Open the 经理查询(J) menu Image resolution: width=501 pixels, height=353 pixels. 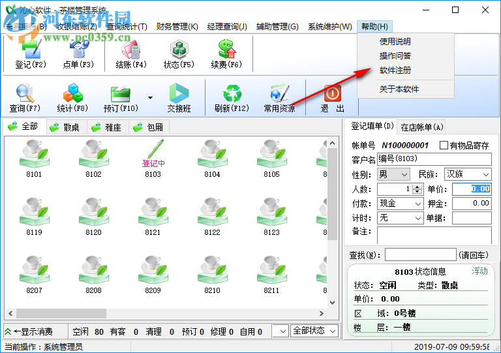coord(227,27)
